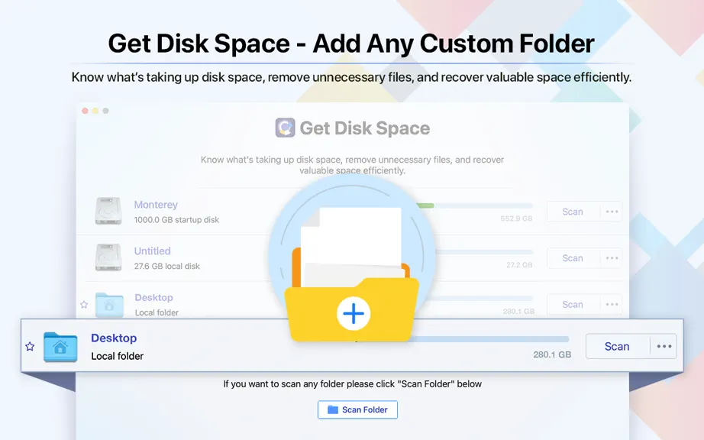
Task: Click the faded Desktop folder icon
Action: pos(109,305)
